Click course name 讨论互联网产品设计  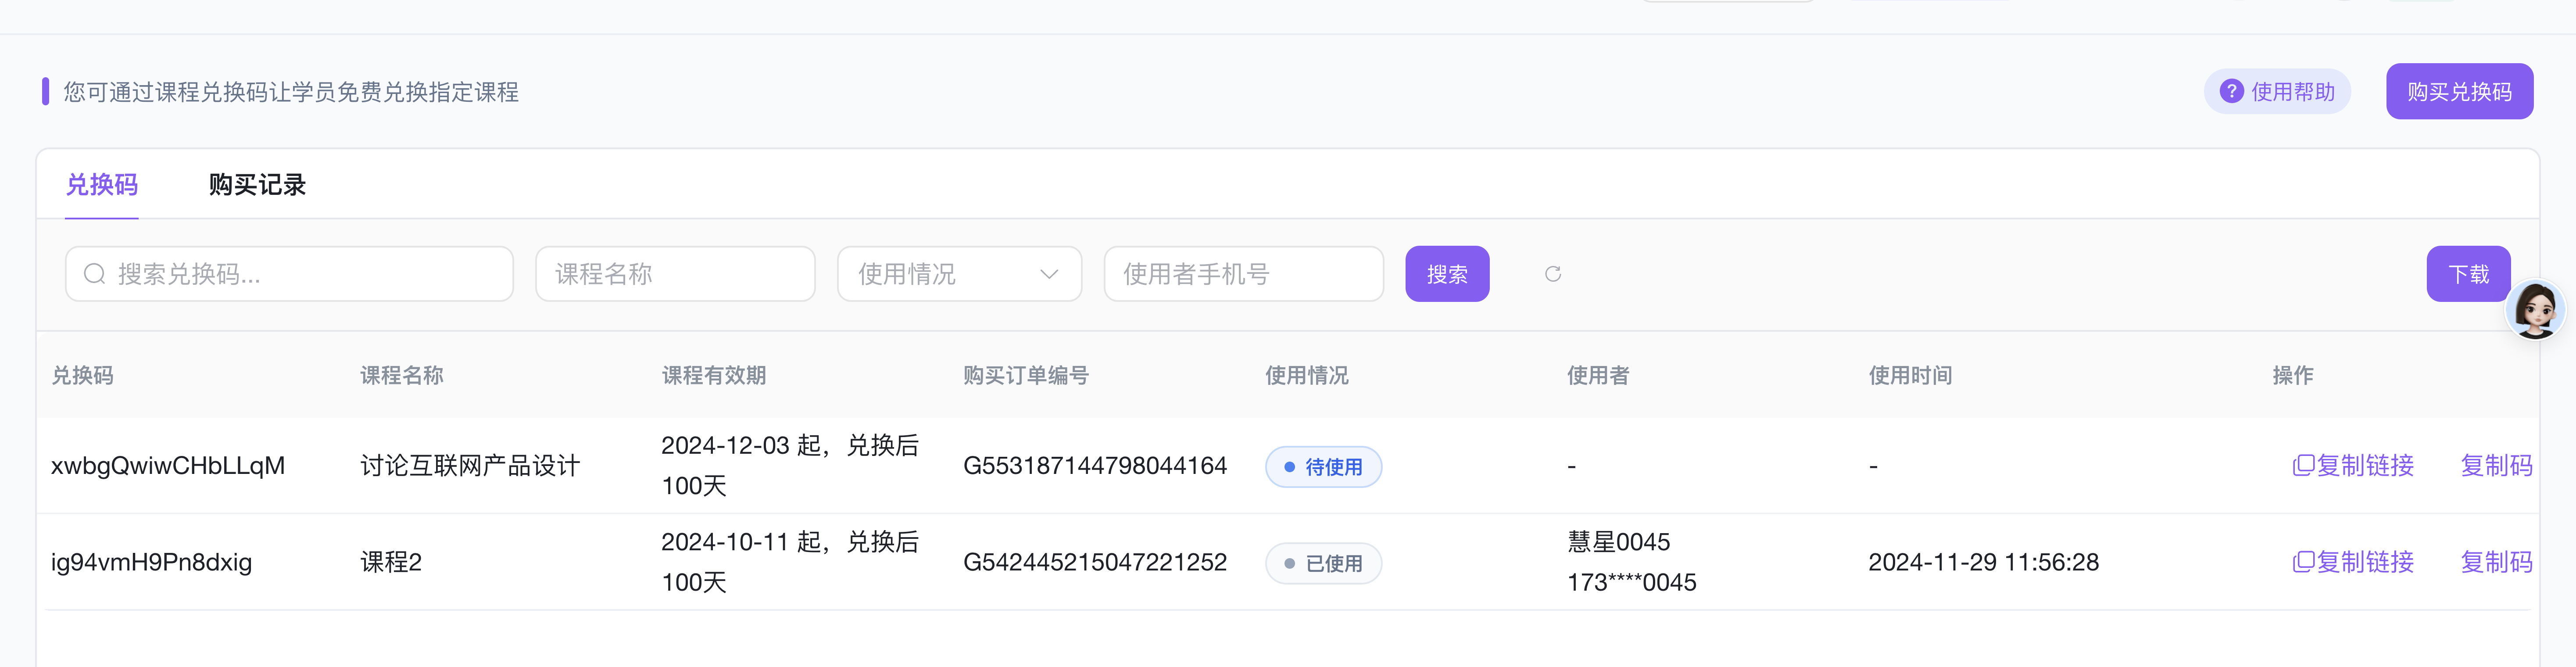coord(470,466)
